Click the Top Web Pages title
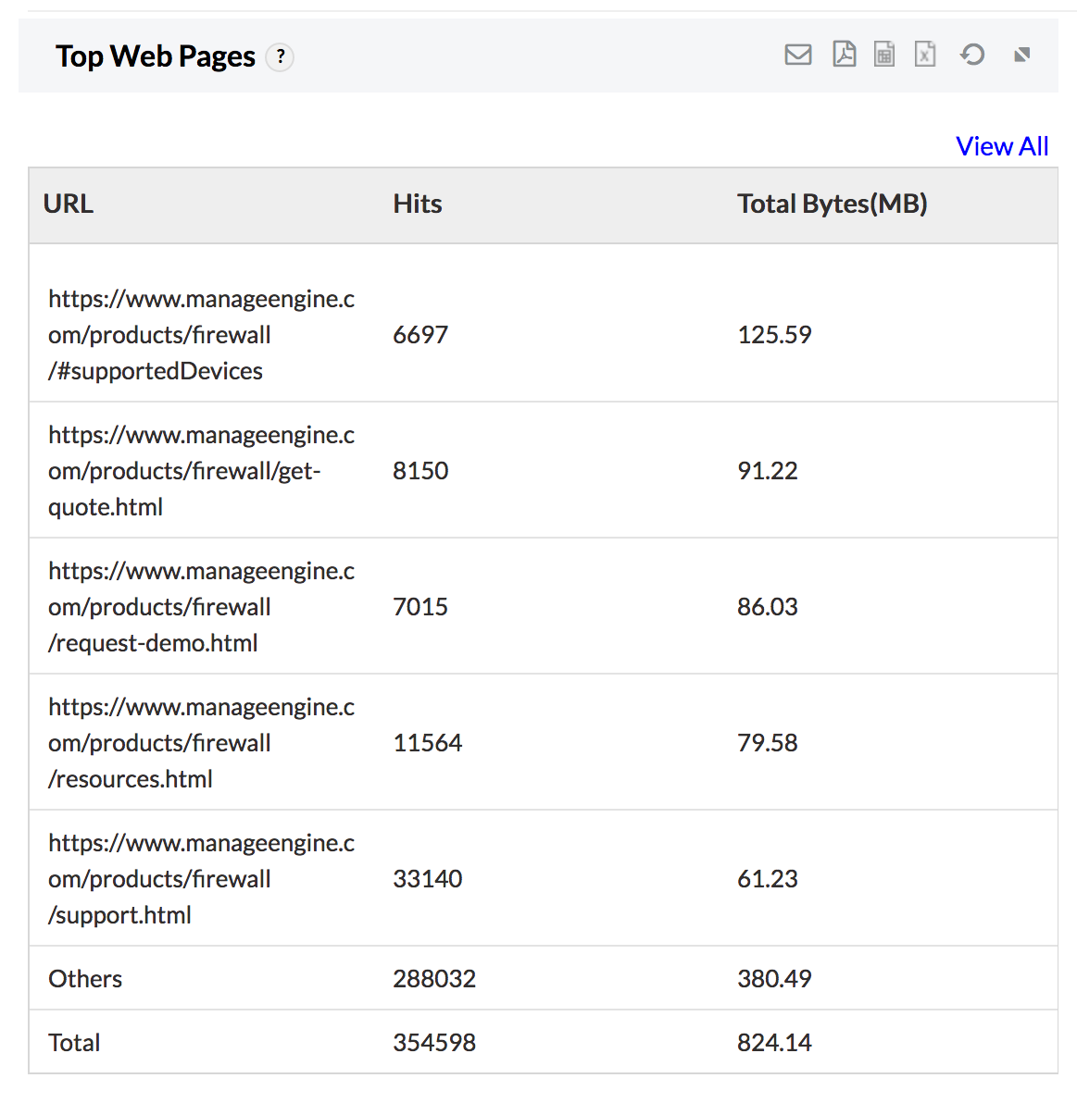The image size is (1077, 1103). (156, 56)
